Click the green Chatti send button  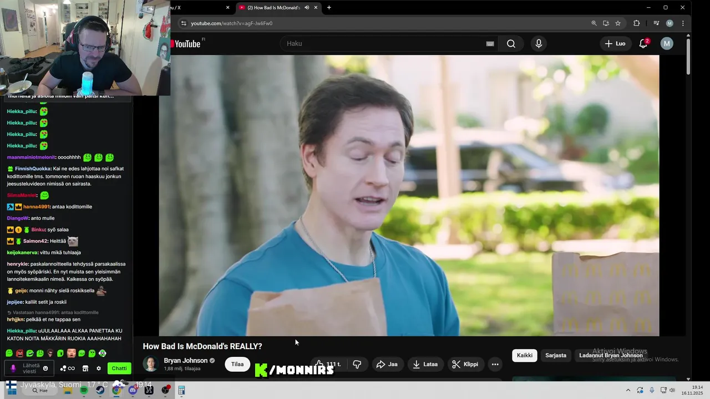pos(119,369)
